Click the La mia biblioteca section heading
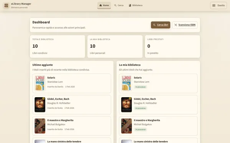The width and height of the screenshot is (230, 143). tap(130, 65)
